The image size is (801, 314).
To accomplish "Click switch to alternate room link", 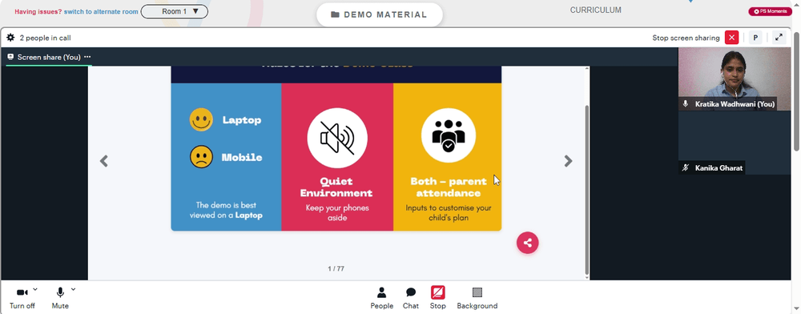I will 101,11.
